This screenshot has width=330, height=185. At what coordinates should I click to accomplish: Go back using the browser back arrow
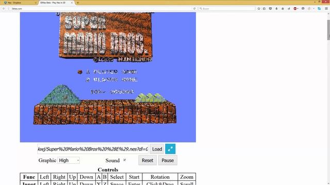tap(4, 9)
